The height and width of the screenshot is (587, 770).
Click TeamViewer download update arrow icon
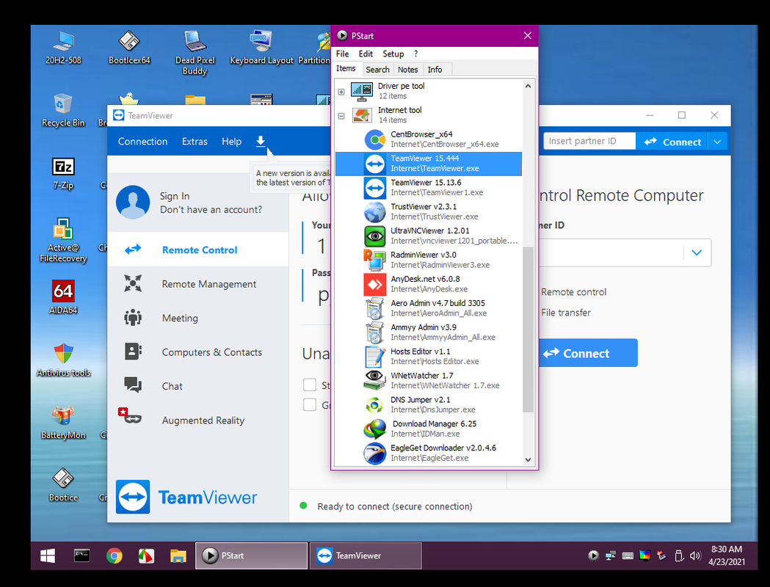pos(261,142)
